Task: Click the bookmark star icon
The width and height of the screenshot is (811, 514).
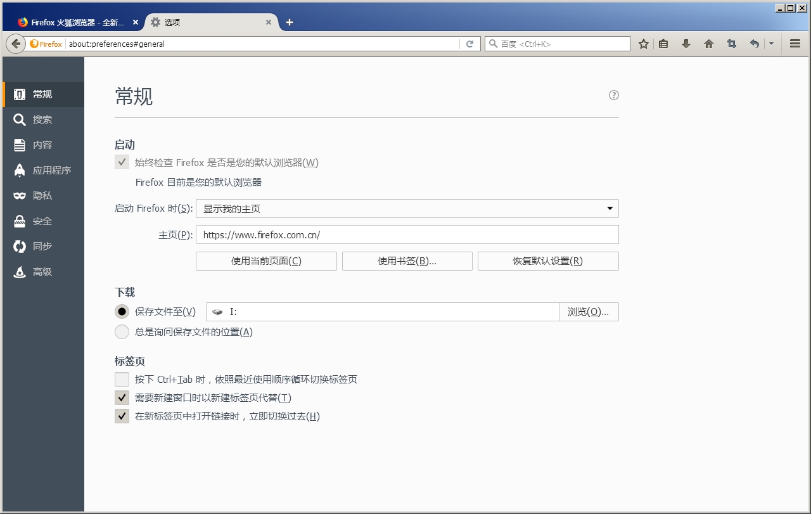Action: [x=644, y=44]
